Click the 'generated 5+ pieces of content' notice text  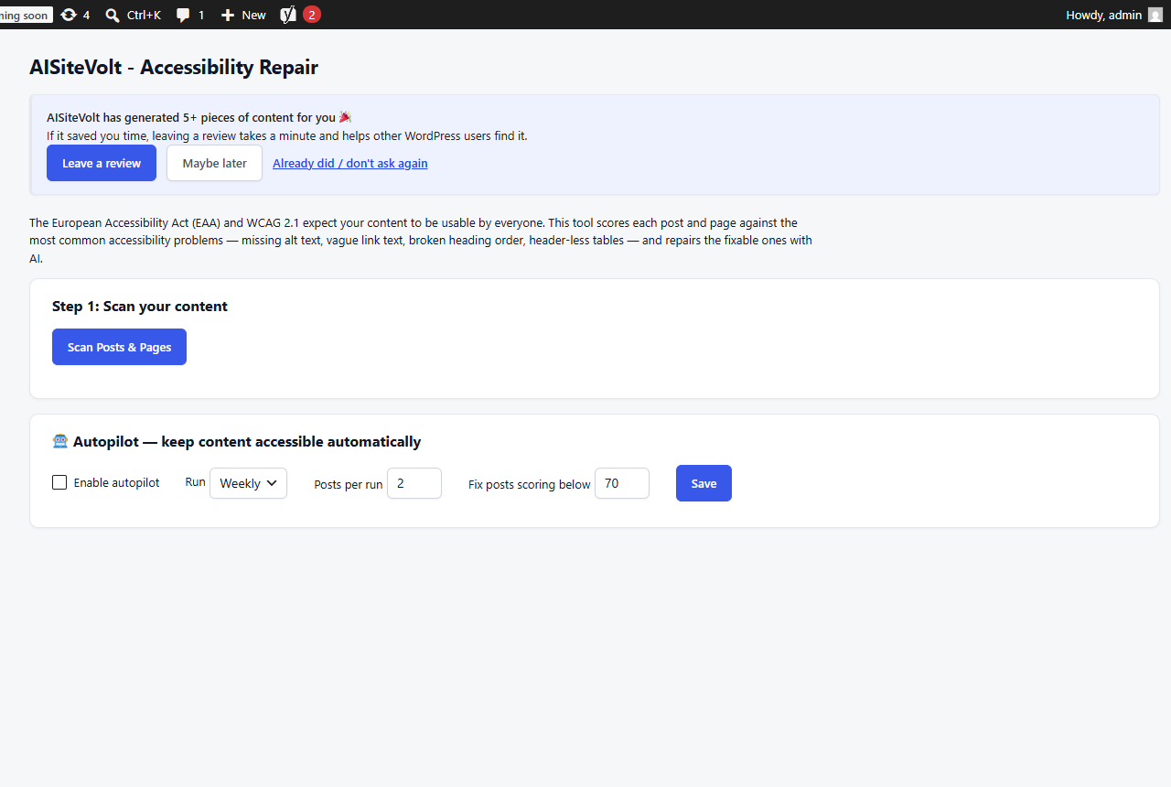click(191, 117)
